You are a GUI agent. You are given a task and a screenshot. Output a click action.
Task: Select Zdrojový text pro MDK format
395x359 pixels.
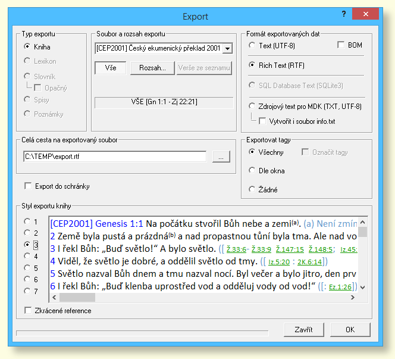pyautogui.click(x=253, y=107)
